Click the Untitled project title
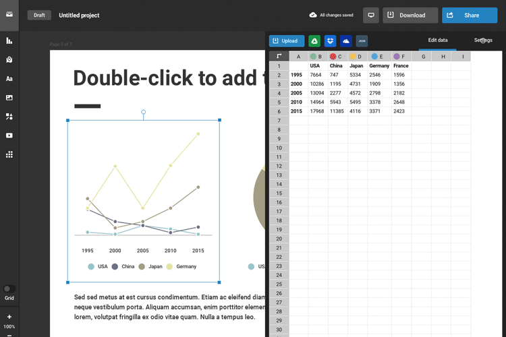506x337 pixels. (x=79, y=15)
